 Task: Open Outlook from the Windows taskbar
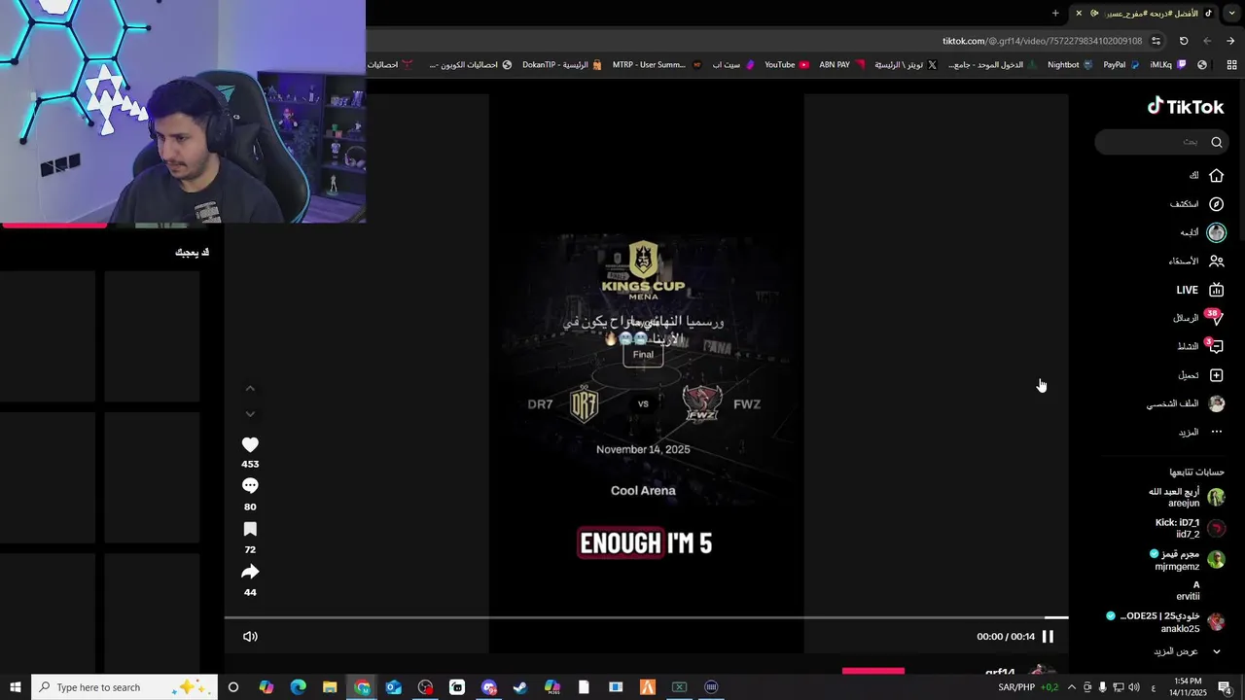[393, 687]
